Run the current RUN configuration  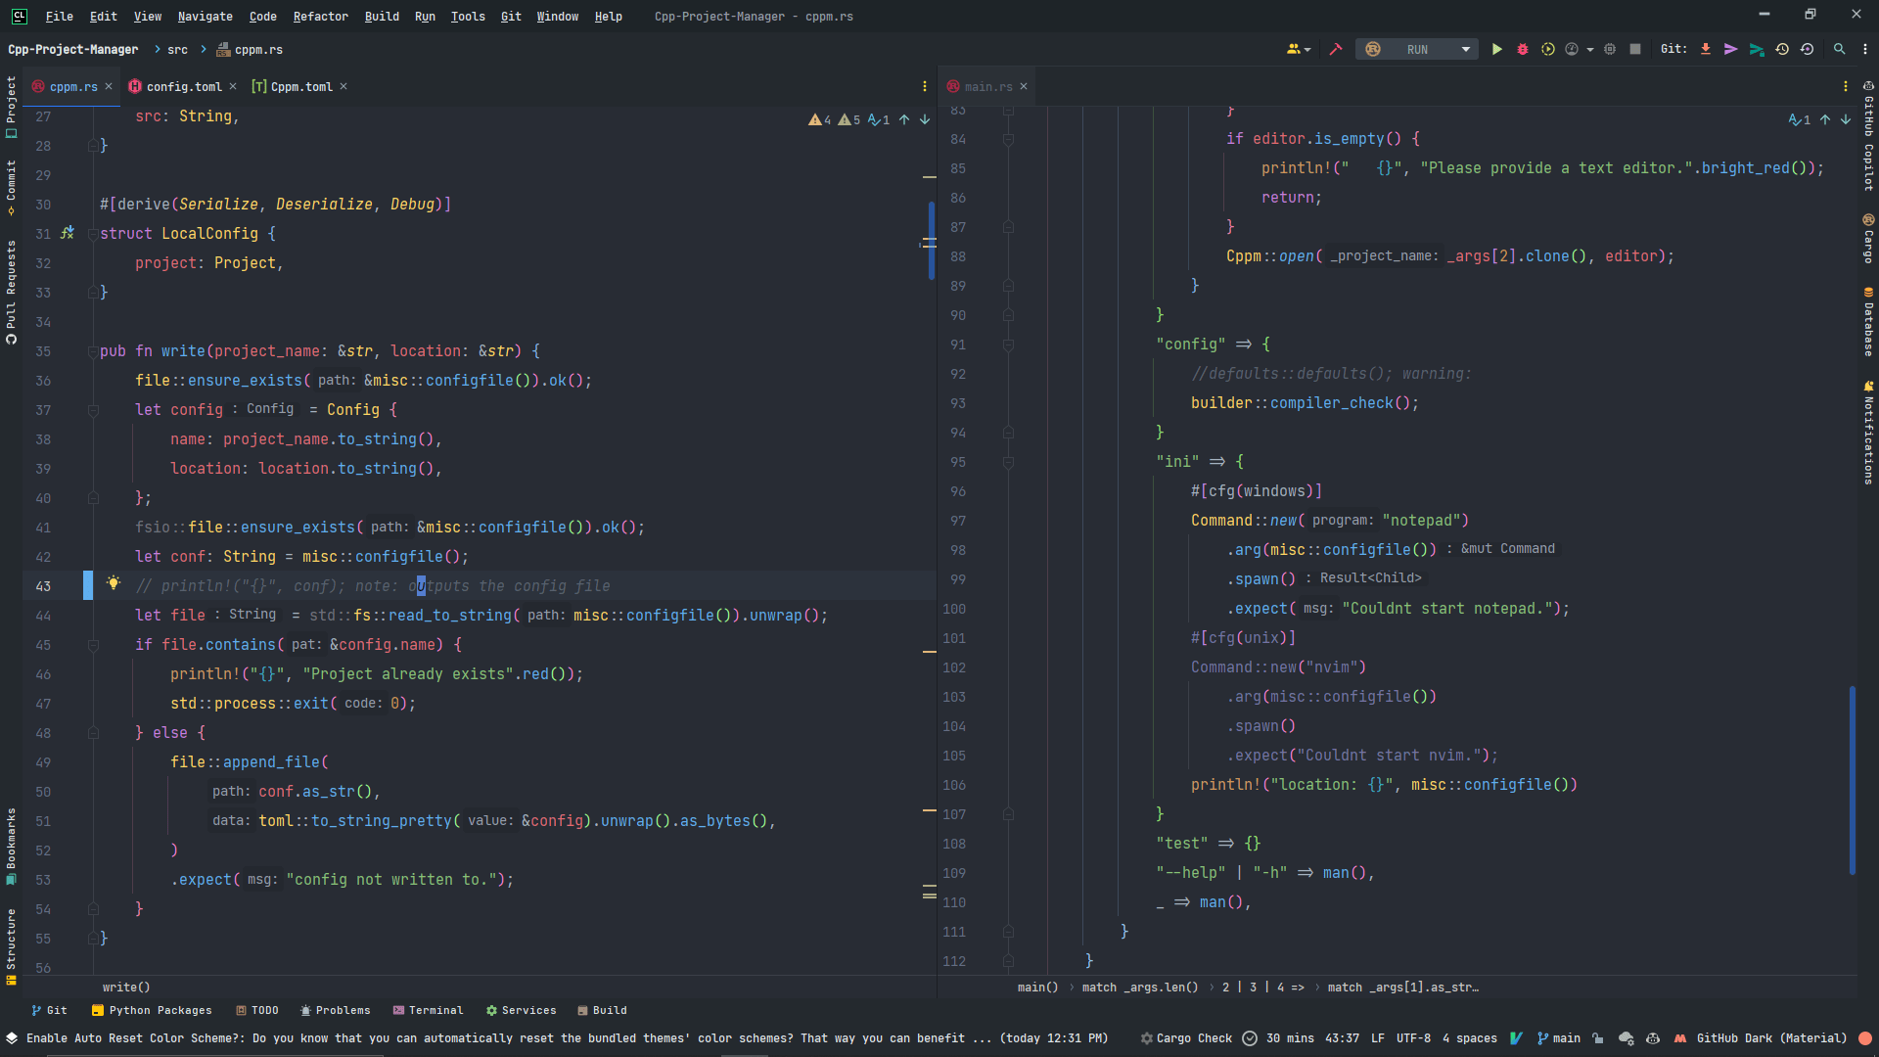[x=1497, y=49]
